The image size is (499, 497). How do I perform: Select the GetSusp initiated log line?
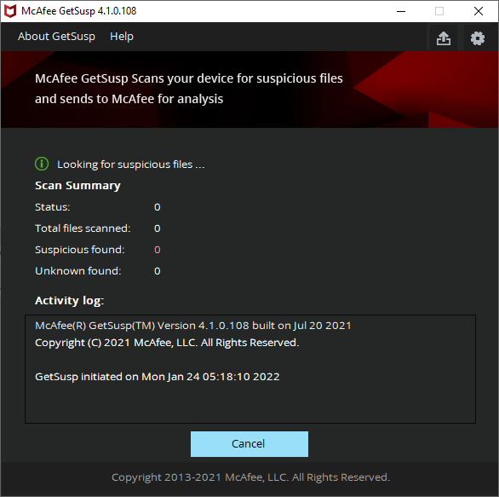tap(158, 377)
